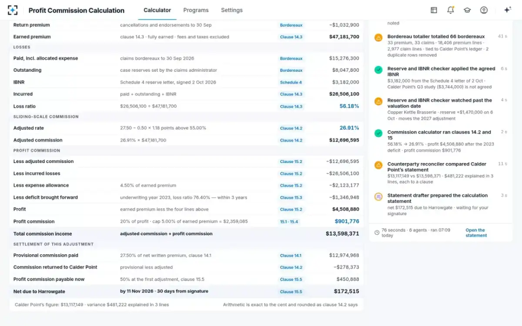The width and height of the screenshot is (522, 326).
Task: Click the Profit Commission Calculation title
Action: coord(77,10)
